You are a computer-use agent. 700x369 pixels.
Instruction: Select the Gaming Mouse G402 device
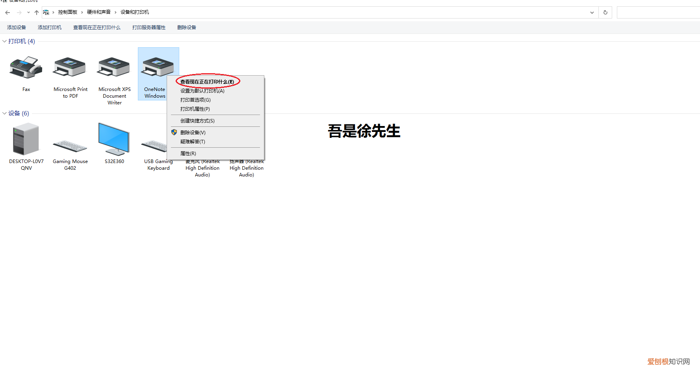point(70,146)
